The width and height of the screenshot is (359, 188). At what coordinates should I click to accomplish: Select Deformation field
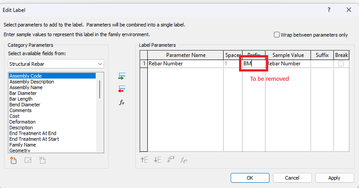coord(52,122)
